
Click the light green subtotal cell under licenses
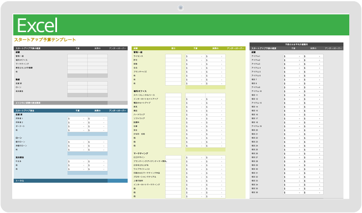coord(205,87)
